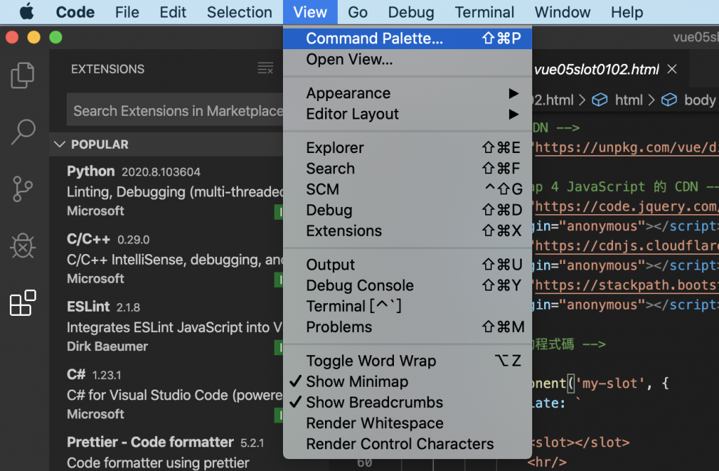The image size is (719, 471).
Task: Close the vue05slot0102.html tab
Action: 672,69
